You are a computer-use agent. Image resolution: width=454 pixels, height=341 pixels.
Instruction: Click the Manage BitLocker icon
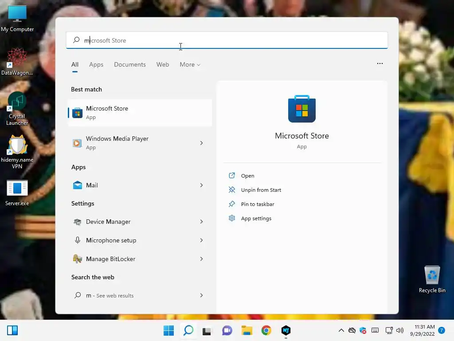click(x=77, y=259)
